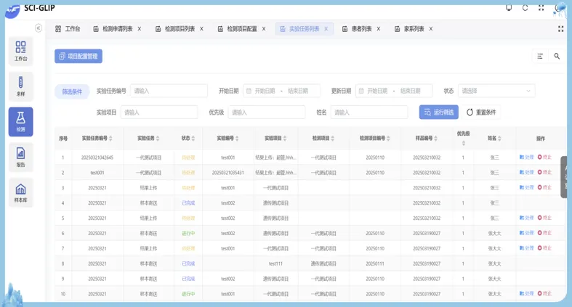Open the 项目配置管理 button
This screenshot has height=307, width=572.
click(x=78, y=56)
